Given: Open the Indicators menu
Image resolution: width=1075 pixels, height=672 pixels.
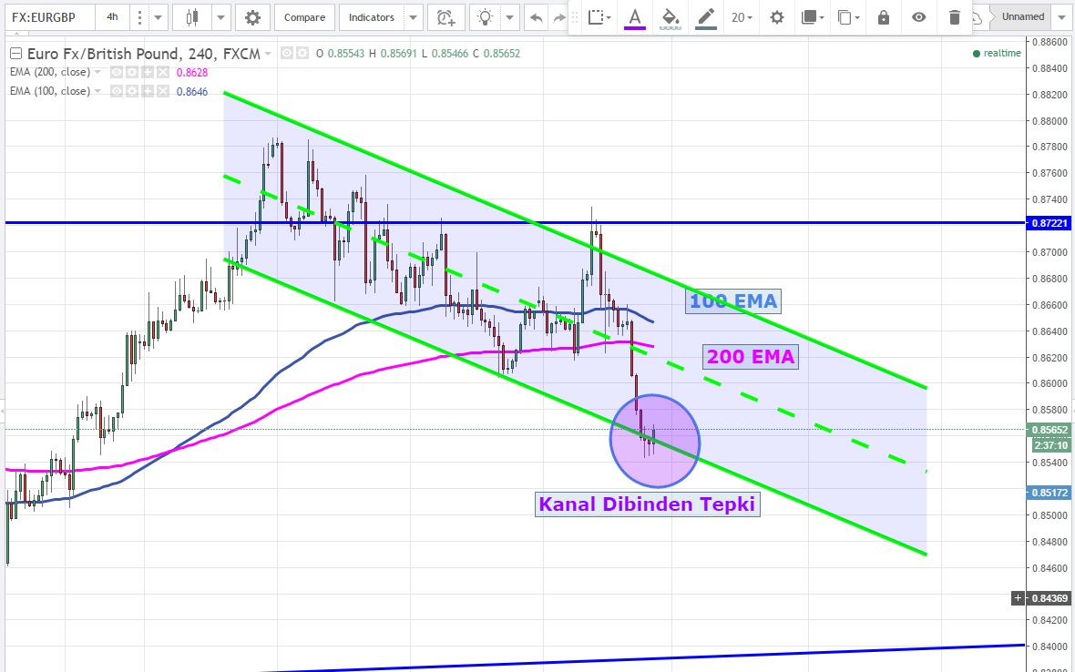Looking at the screenshot, I should point(372,17).
